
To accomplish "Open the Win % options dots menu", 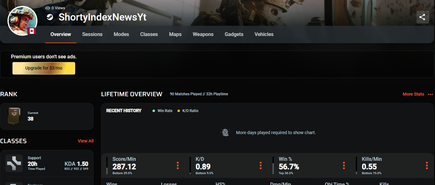I will pos(344,165).
